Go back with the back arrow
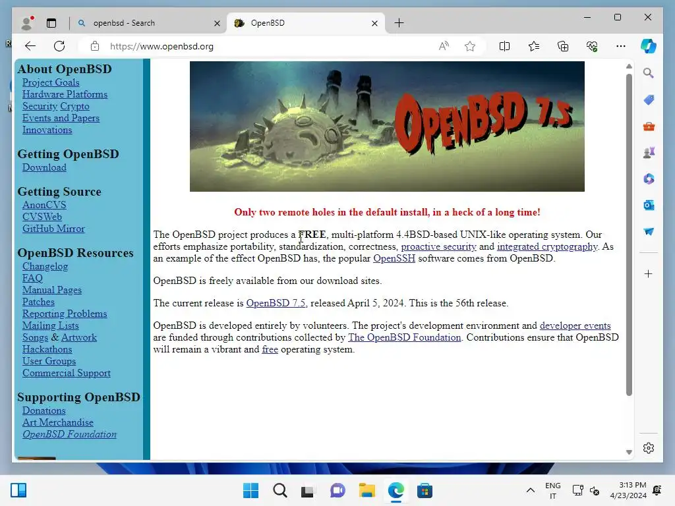This screenshot has width=675, height=506. [30, 46]
